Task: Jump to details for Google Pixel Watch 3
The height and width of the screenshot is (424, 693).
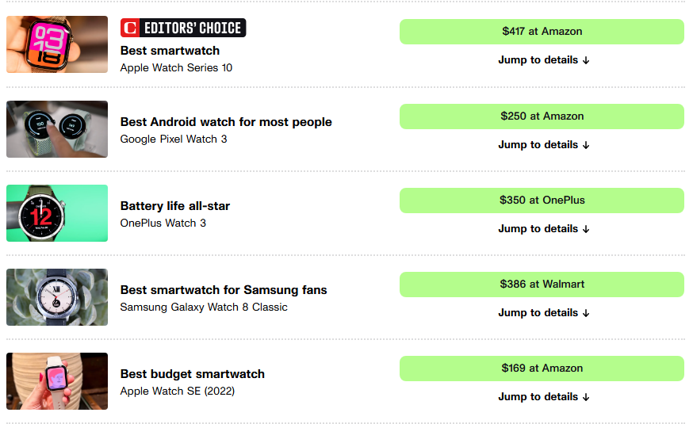Action: pos(544,145)
